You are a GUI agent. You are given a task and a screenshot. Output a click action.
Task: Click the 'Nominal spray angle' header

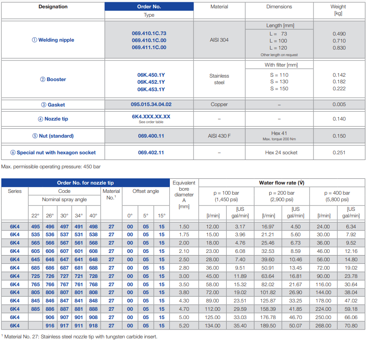[x=64, y=199]
